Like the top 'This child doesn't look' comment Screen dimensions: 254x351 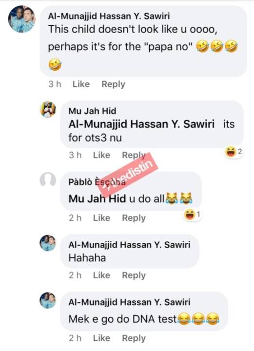[x=81, y=84]
